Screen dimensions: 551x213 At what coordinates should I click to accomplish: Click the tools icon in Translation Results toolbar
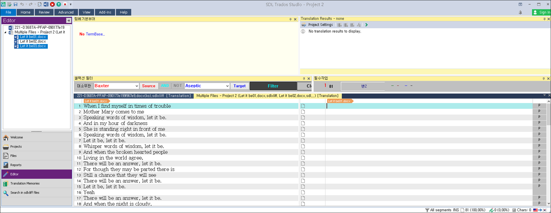(x=359, y=25)
